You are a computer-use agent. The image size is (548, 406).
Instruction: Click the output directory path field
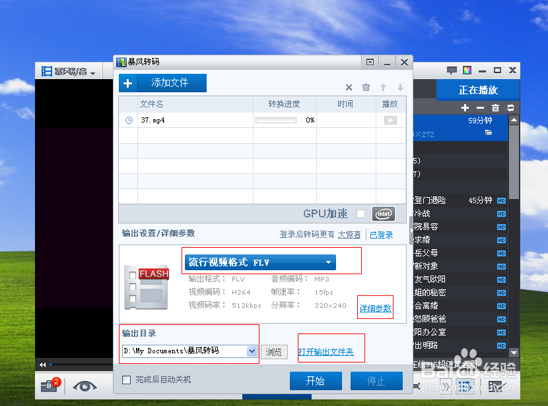pos(185,351)
